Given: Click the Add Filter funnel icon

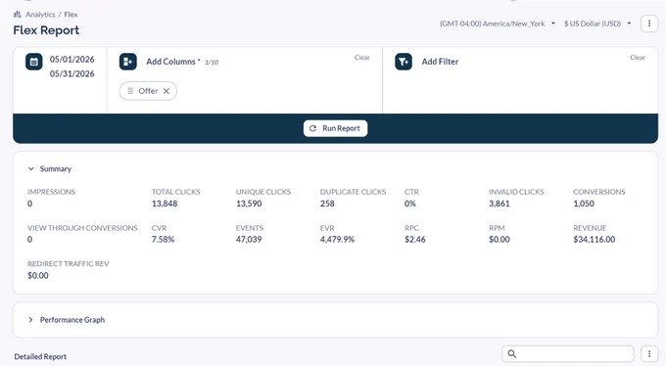Looking at the screenshot, I should pos(404,62).
